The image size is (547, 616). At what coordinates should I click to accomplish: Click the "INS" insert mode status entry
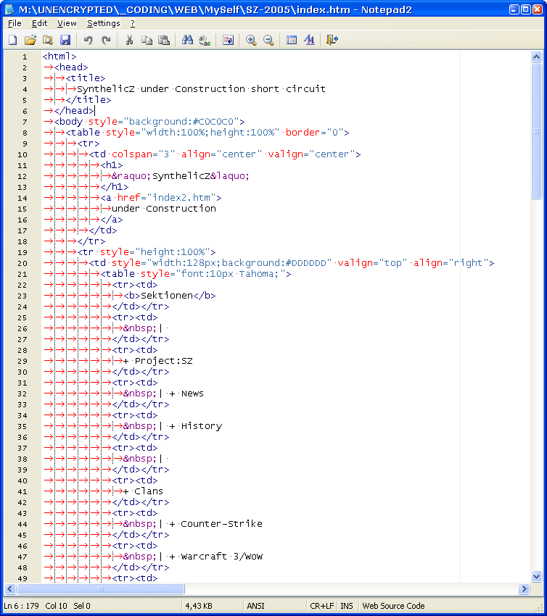coord(347,606)
